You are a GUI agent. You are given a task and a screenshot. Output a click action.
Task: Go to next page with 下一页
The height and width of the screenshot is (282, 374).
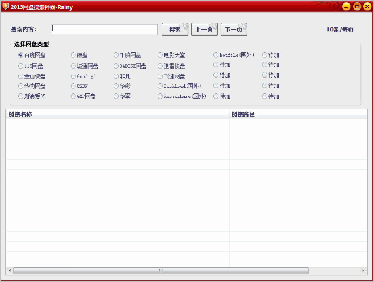click(234, 29)
